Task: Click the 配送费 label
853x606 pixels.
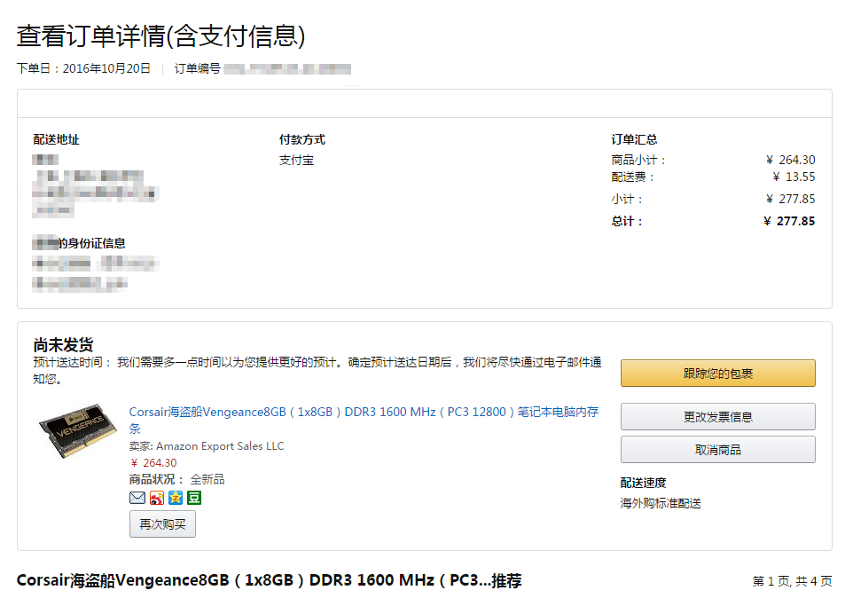Action: pyautogui.click(x=632, y=177)
